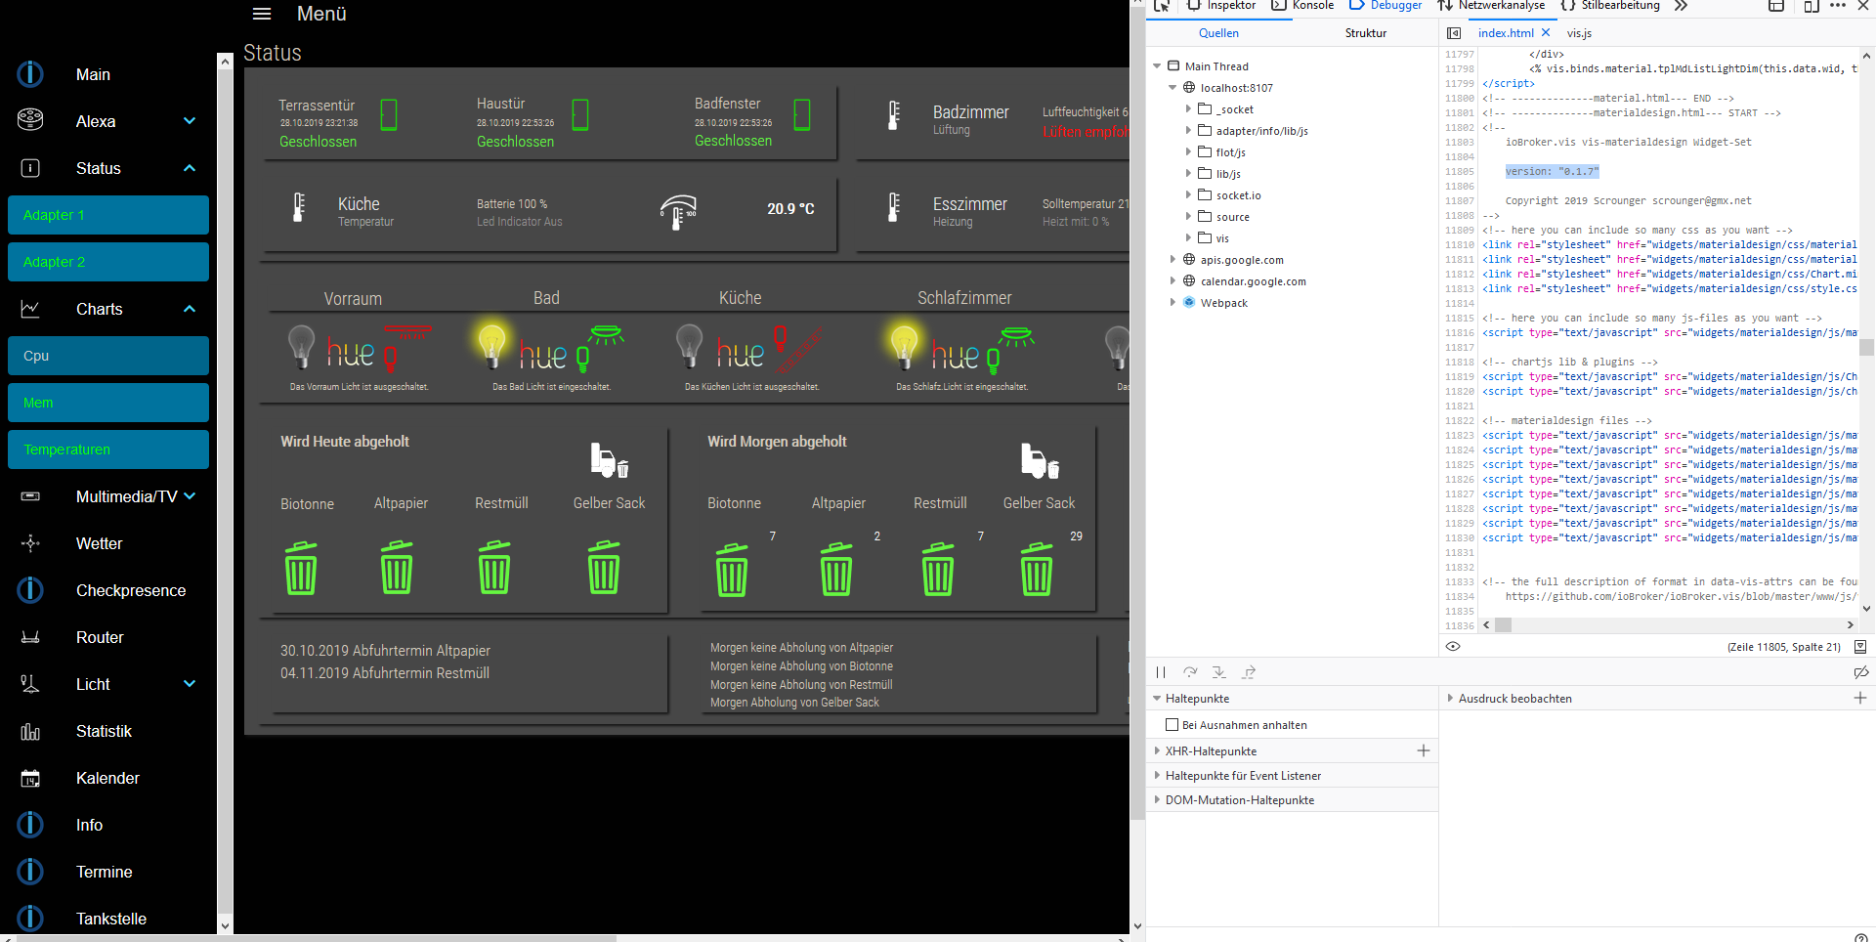Expand the Licht menu chevron
1876x942 pixels.
190,684
